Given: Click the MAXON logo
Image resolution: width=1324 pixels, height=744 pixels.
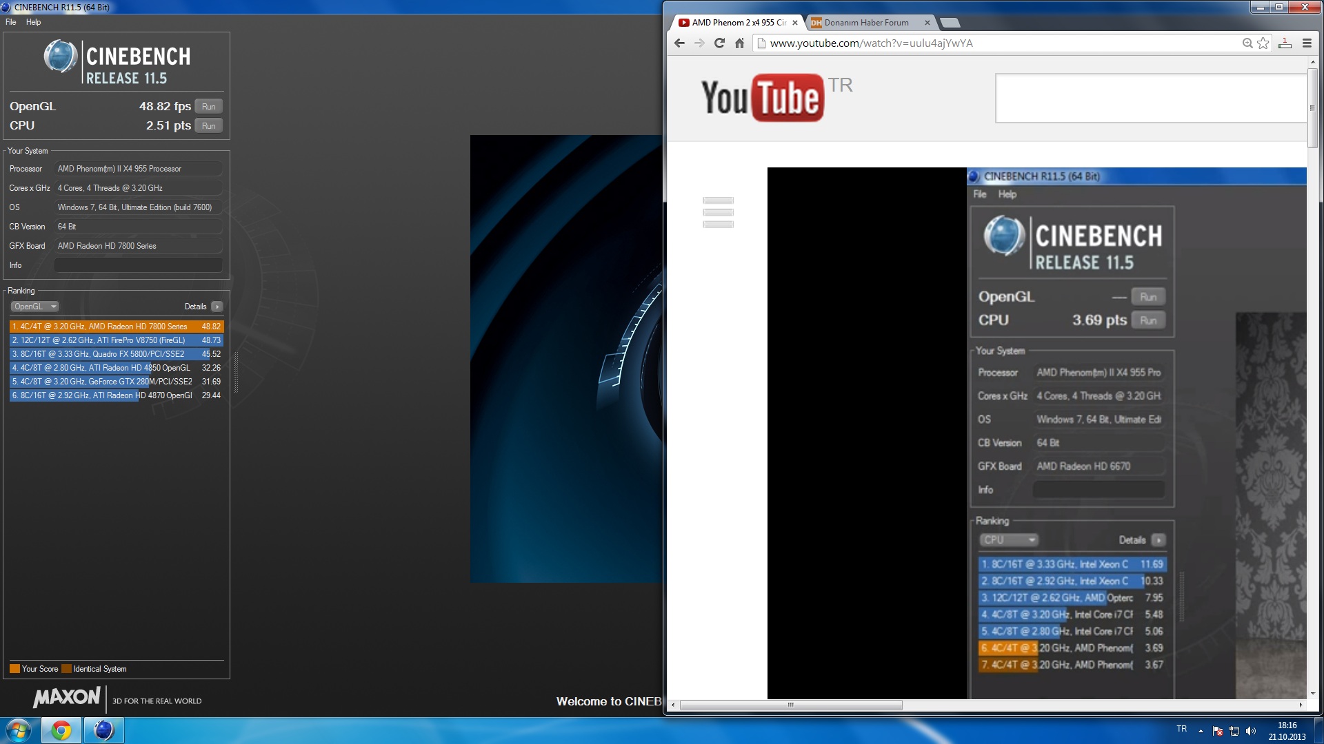Looking at the screenshot, I should pyautogui.click(x=67, y=697).
